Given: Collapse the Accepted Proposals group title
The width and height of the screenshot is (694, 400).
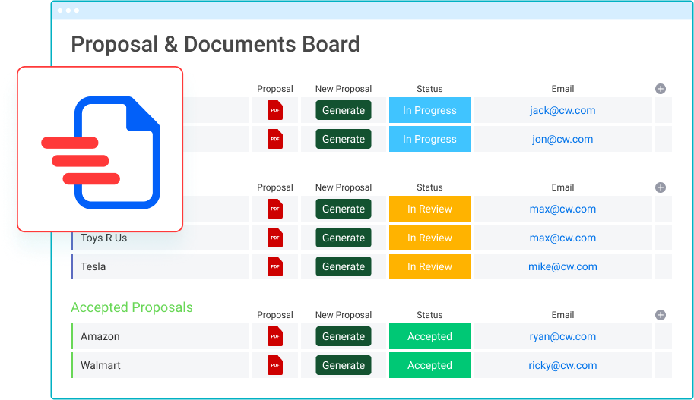Looking at the screenshot, I should point(132,307).
